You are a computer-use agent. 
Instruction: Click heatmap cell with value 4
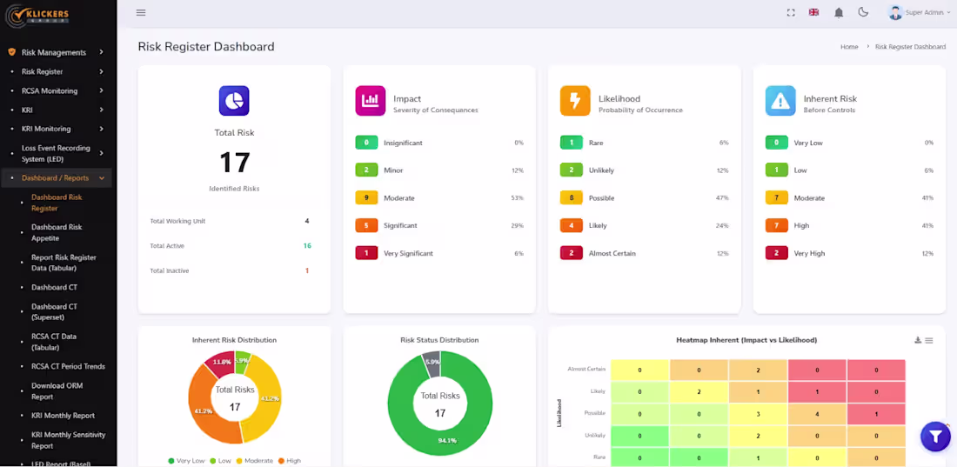(817, 413)
